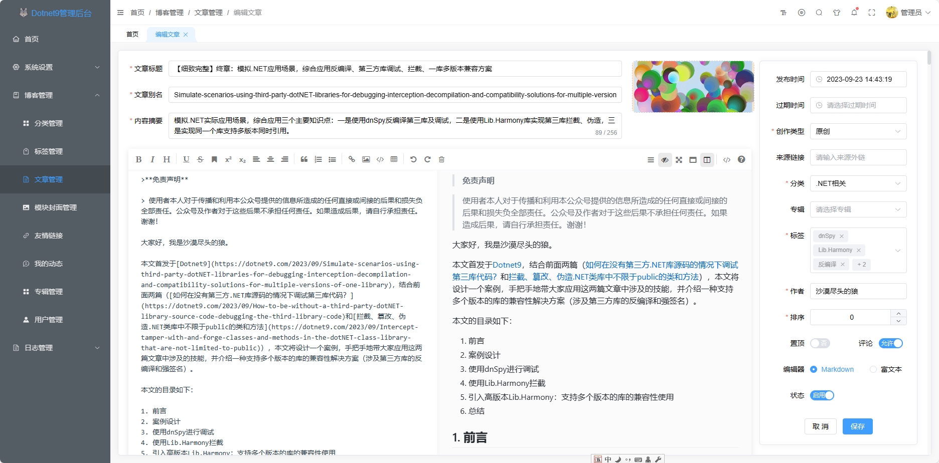Image resolution: width=939 pixels, height=463 pixels.
Task: Expand the 日志管理 sidebar menu
Action: tap(55, 348)
